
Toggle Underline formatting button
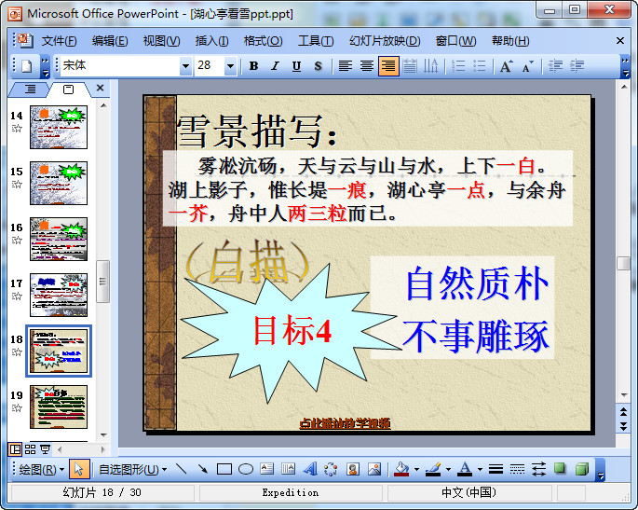click(296, 66)
